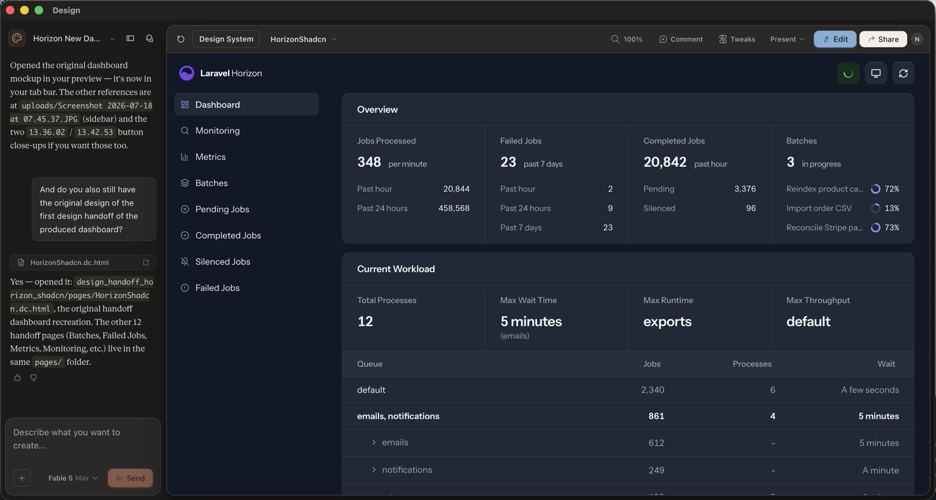Screen dimensions: 936x500
Task: Open the Fable 5 Max model selector
Action: (73, 478)
